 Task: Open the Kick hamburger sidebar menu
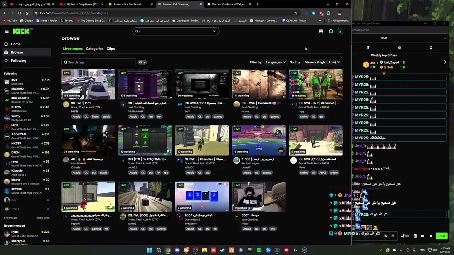click(7, 31)
